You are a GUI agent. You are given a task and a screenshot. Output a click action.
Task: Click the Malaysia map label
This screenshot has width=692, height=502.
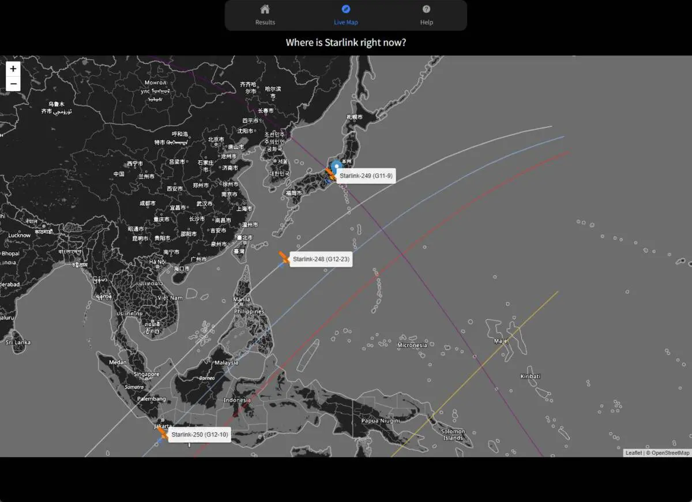227,363
